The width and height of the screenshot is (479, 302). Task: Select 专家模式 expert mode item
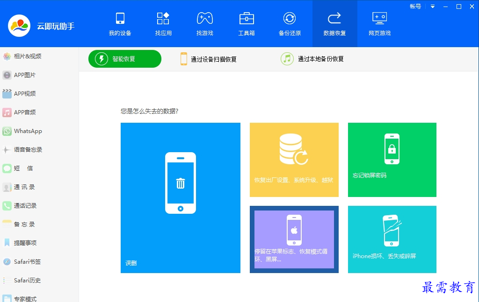(x=39, y=297)
